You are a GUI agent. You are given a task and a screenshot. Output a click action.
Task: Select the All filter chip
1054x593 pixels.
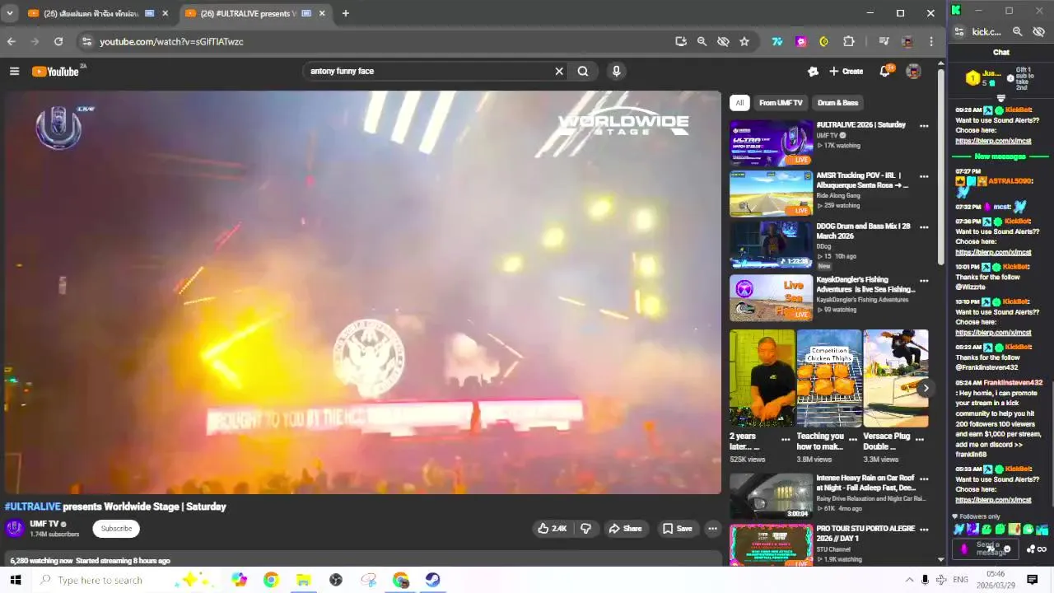click(739, 103)
